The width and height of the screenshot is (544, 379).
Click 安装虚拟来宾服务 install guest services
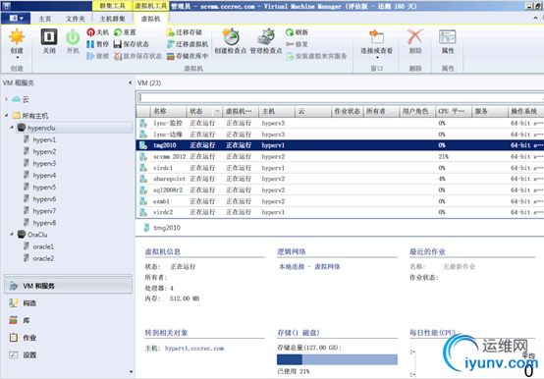(x=316, y=56)
